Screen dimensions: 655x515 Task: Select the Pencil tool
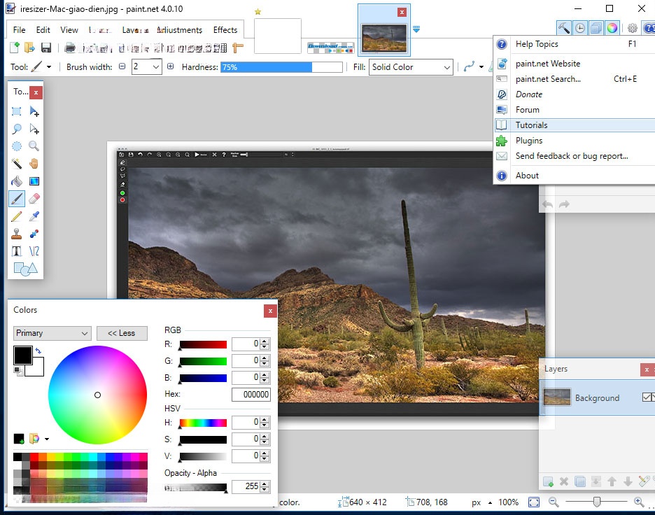tap(17, 216)
